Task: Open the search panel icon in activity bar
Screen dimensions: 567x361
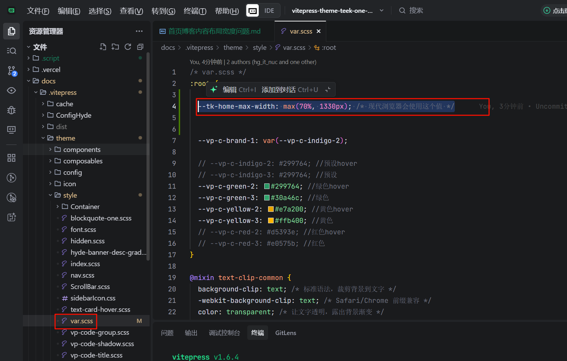Action: tap(11, 51)
